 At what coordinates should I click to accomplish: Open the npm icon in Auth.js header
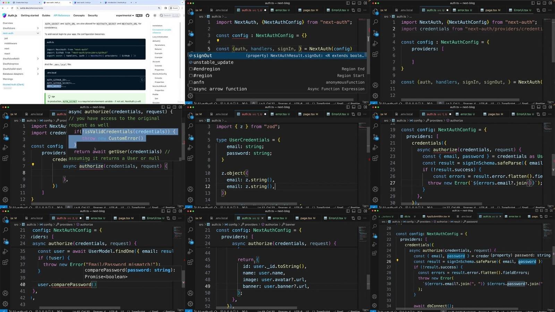(x=139, y=16)
